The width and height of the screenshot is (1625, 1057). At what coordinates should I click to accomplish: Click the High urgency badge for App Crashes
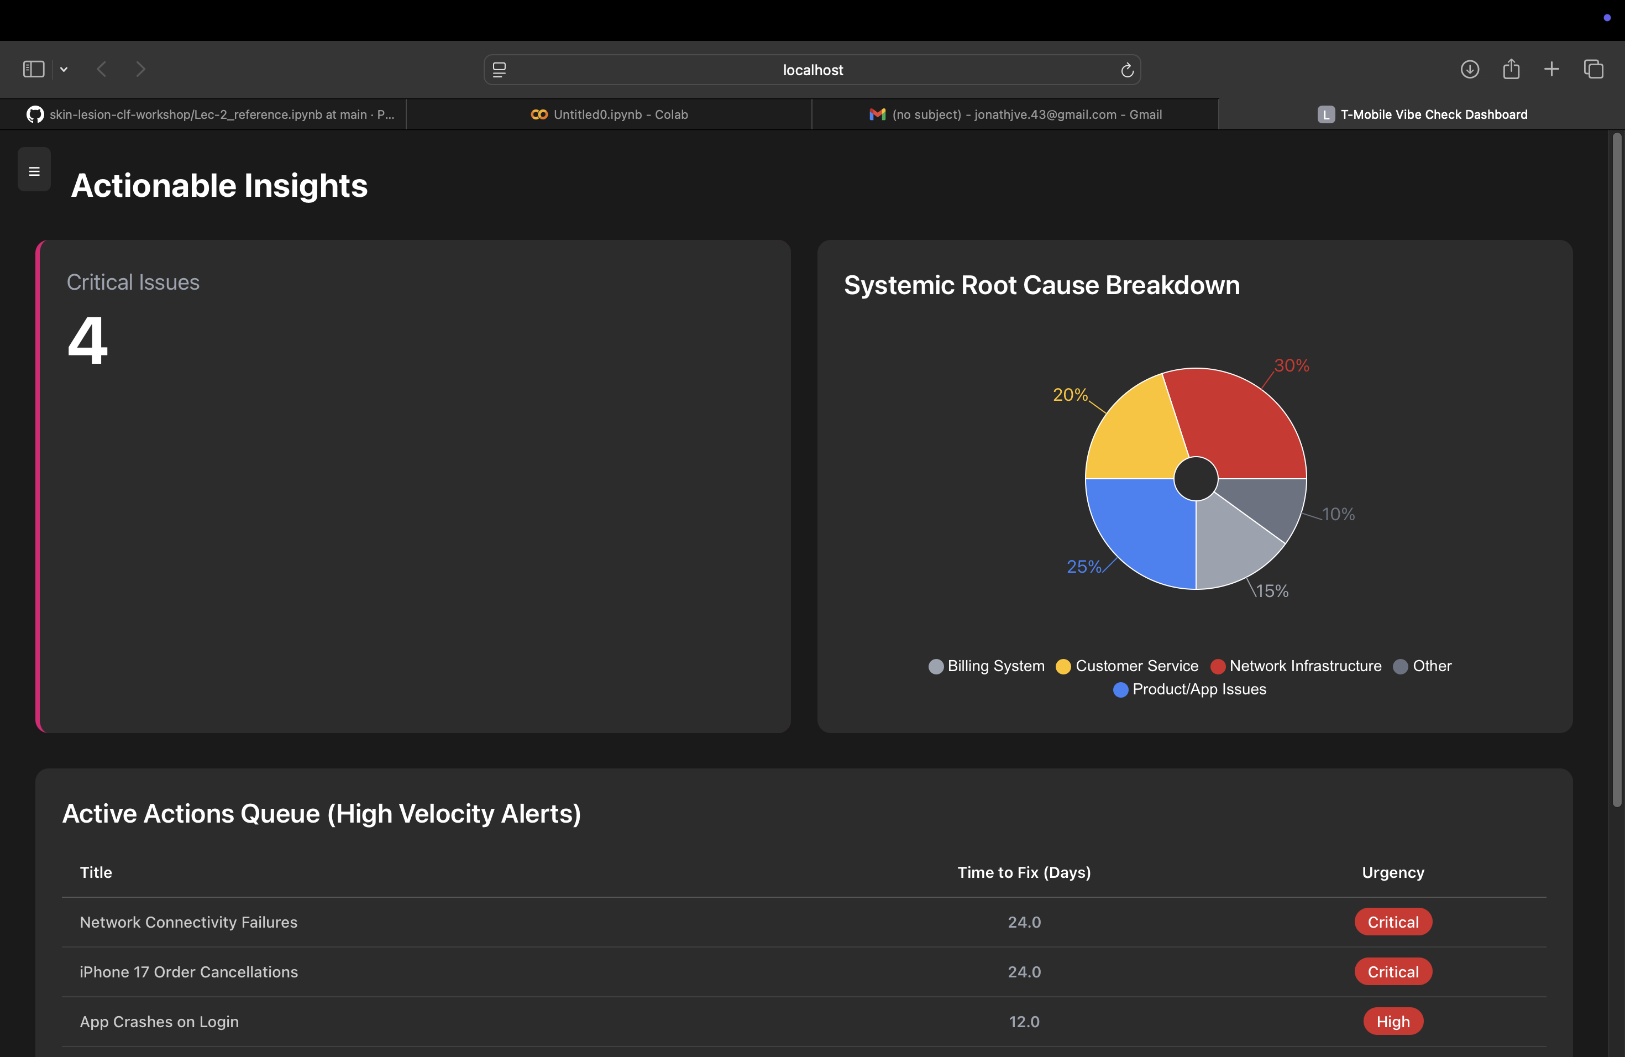click(1392, 1022)
